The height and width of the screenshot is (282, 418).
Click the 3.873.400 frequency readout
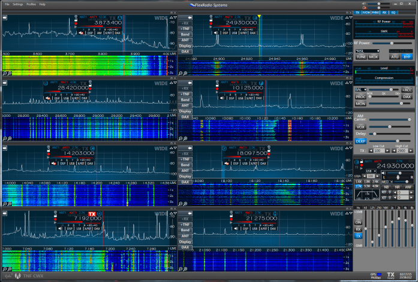(108, 23)
